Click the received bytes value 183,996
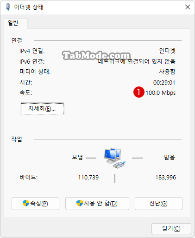 (x=165, y=178)
